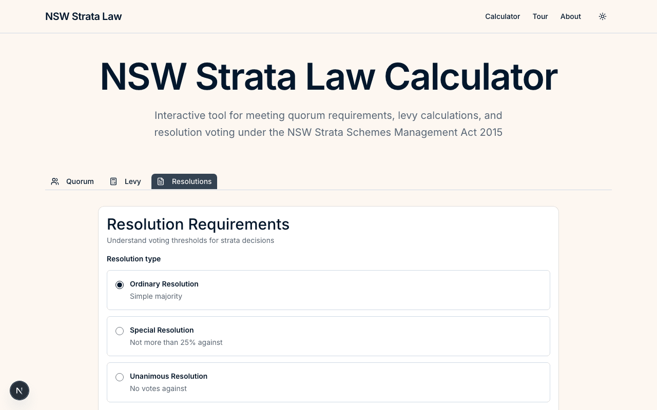Click the 'No votes against' text

tap(158, 388)
